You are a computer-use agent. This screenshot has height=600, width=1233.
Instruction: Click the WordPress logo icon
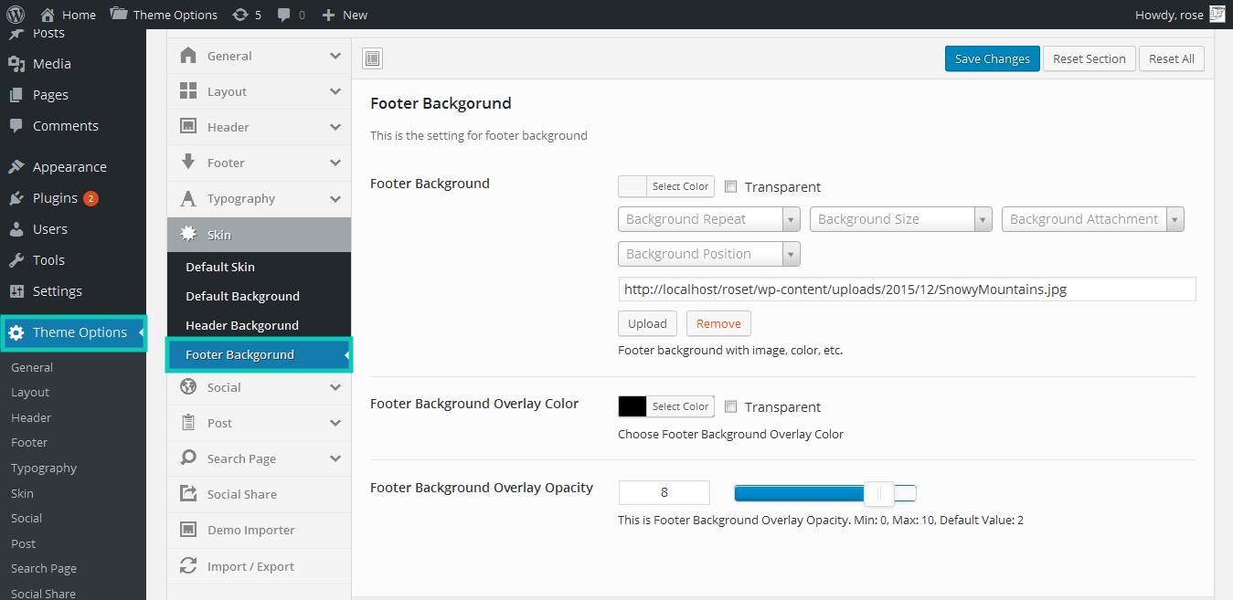pyautogui.click(x=16, y=15)
